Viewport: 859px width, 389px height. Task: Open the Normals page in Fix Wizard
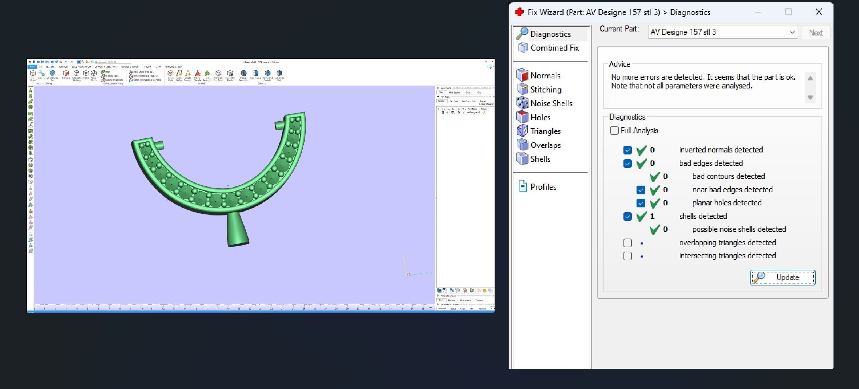coord(545,76)
